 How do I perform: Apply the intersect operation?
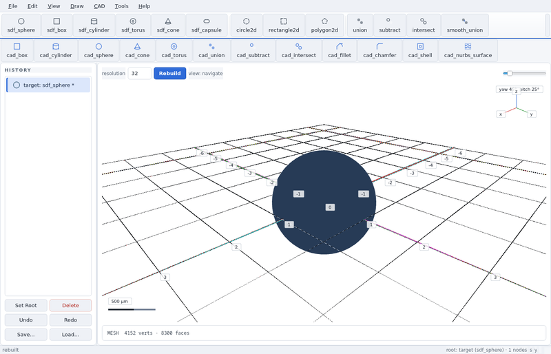(x=423, y=25)
